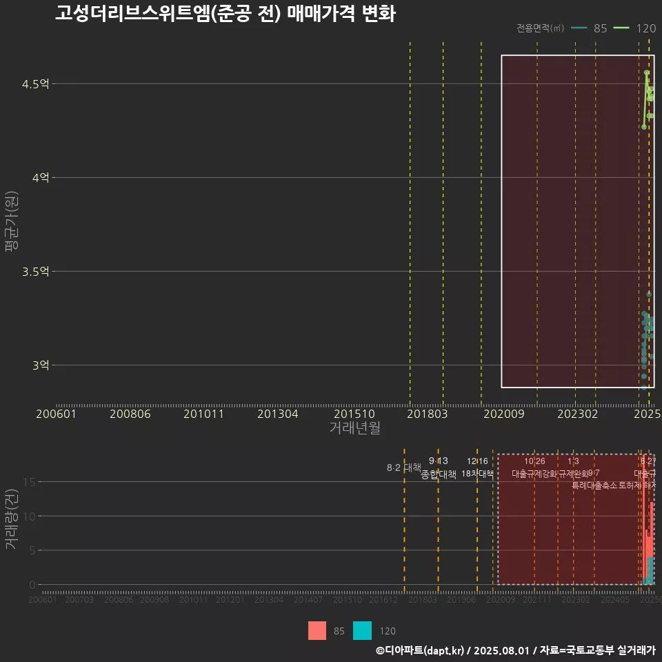Click the 4억 y-axis label
The width and height of the screenshot is (662, 662).
pos(41,178)
